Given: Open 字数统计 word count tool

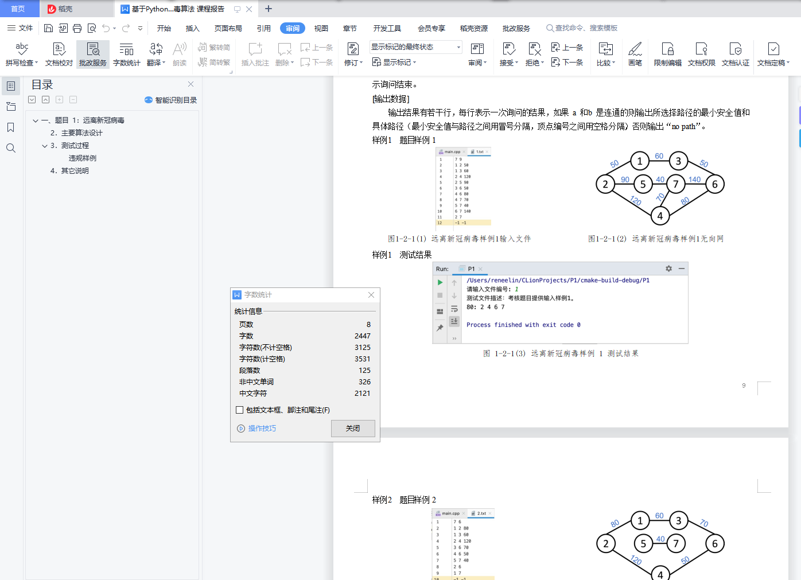Looking at the screenshot, I should coord(127,55).
